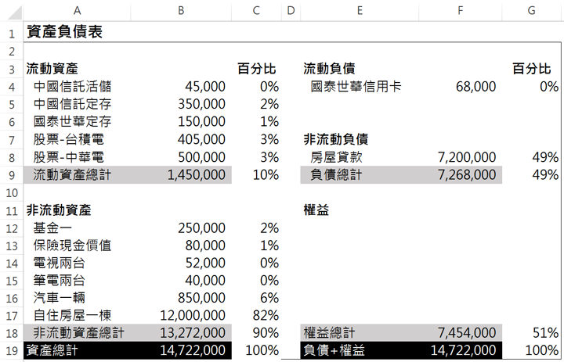564x362 pixels.
Task: Click the 股票-台積電 cell
Action: (x=77, y=139)
